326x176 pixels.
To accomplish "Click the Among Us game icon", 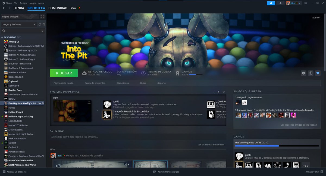I will tap(6, 42).
